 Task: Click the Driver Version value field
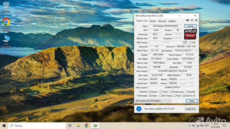click(172, 71)
